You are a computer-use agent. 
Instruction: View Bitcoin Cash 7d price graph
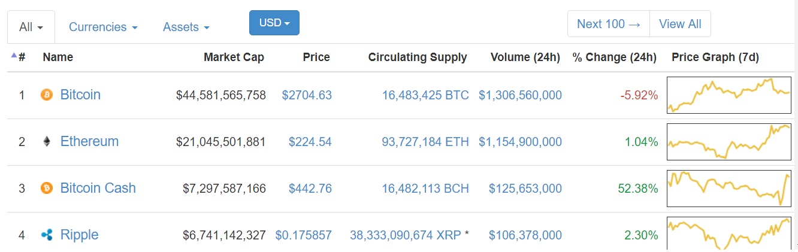pos(729,189)
